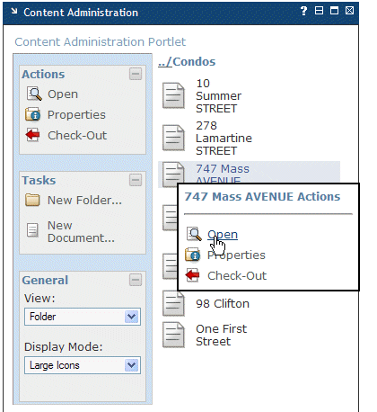Choose Check-Out in the 747 Mass AVENUE popup

click(237, 276)
